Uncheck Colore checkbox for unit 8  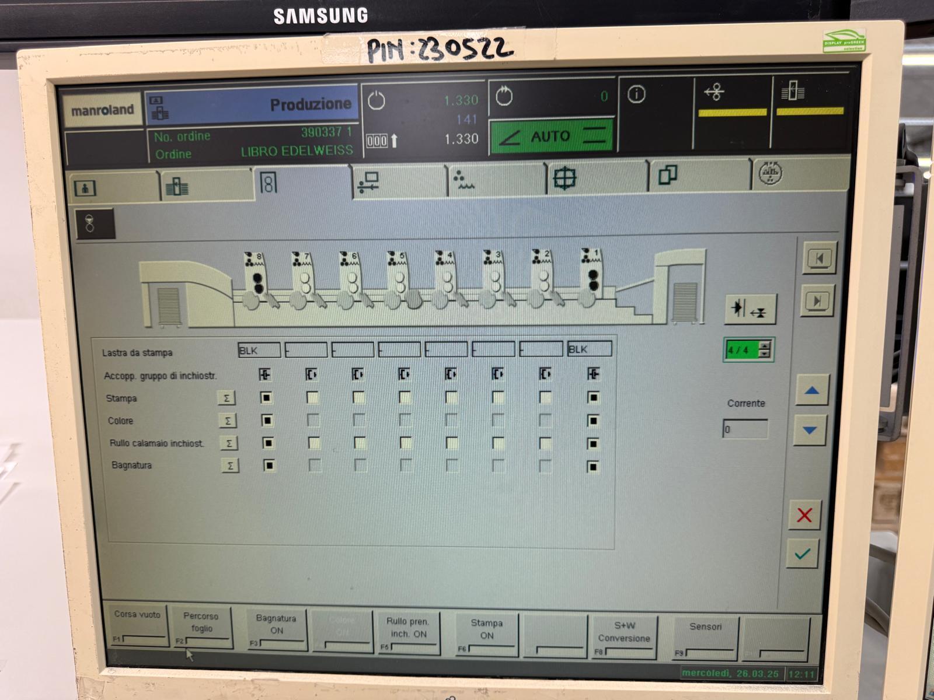click(x=267, y=421)
